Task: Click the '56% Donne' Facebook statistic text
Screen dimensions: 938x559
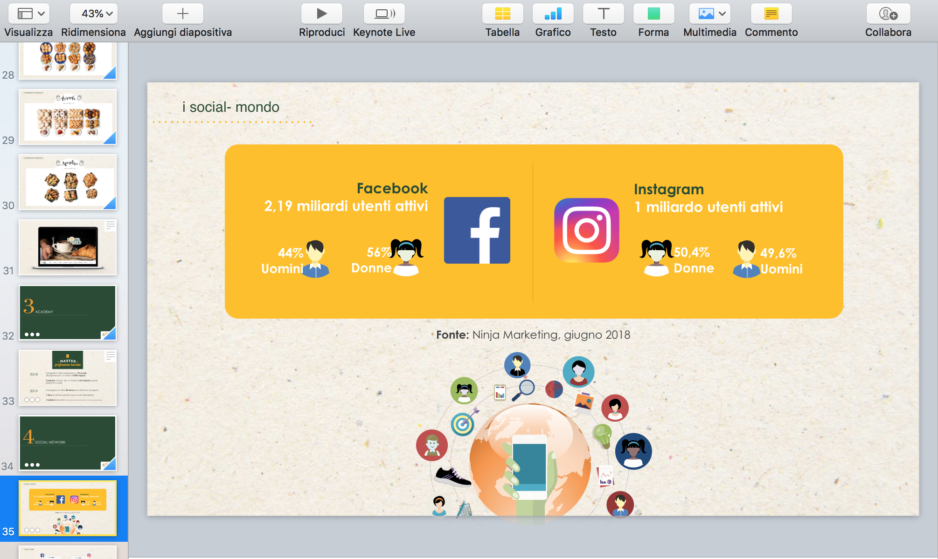Action: pos(372,260)
